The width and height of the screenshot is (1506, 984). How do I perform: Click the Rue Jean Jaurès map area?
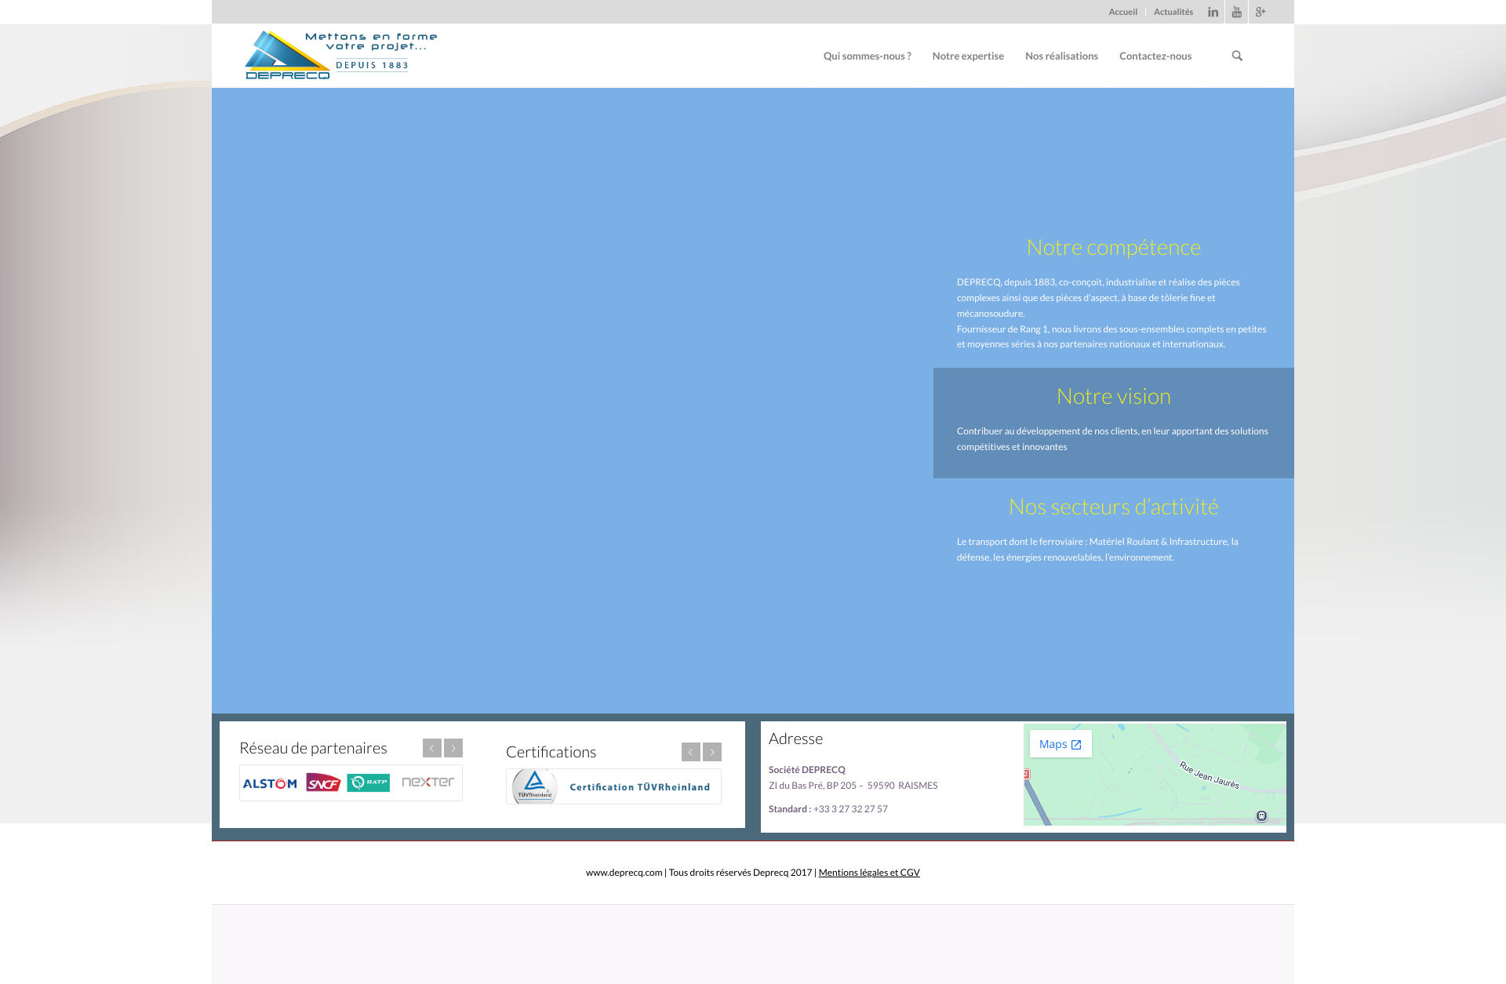[1210, 775]
